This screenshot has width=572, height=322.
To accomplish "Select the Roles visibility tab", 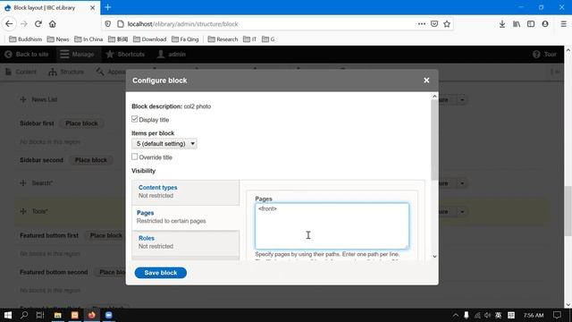I will pyautogui.click(x=185, y=242).
